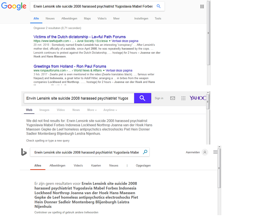The image size is (273, 218).
Task: Click Yahoo Sign in link
Action: [x=159, y=98]
